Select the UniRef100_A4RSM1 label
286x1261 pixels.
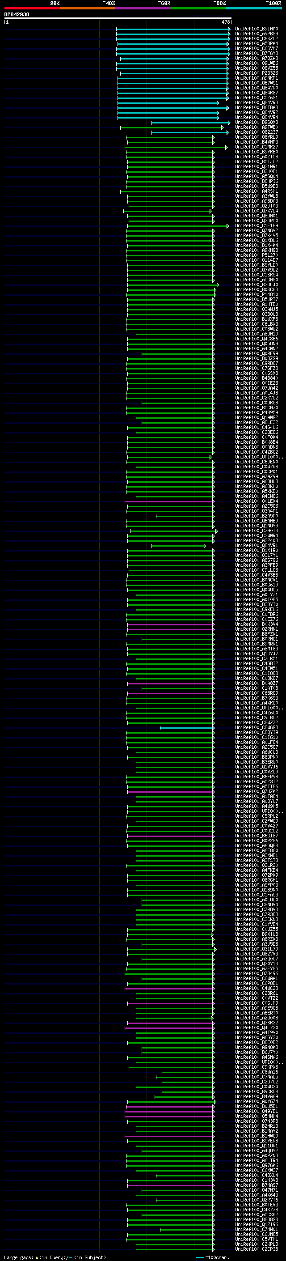(256, 191)
